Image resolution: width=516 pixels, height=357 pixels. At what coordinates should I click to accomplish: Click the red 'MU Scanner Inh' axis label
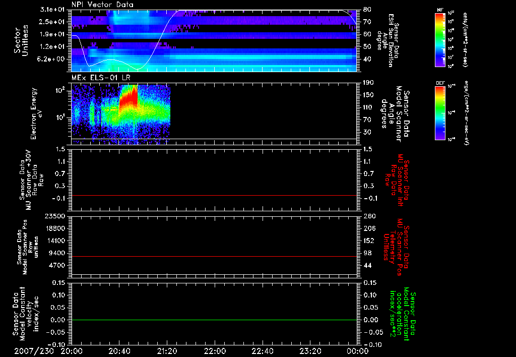(x=397, y=180)
